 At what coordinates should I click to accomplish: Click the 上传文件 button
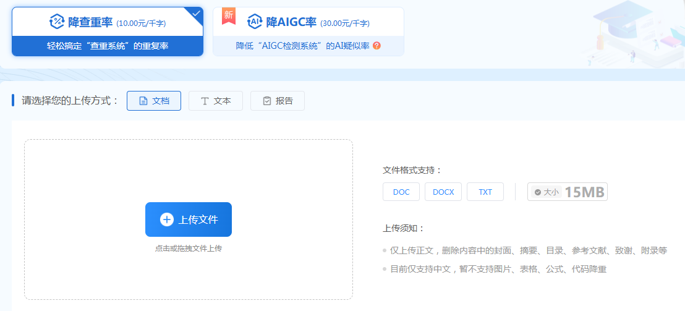(x=189, y=219)
